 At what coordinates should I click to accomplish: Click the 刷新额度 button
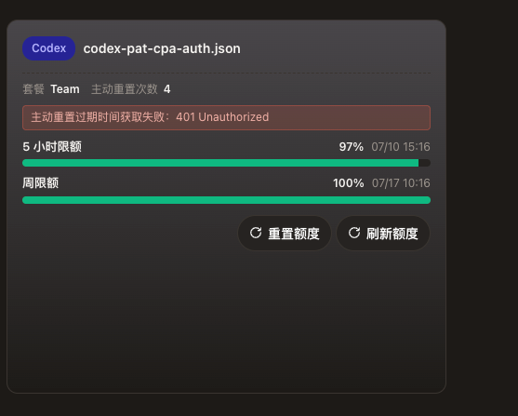click(x=383, y=234)
